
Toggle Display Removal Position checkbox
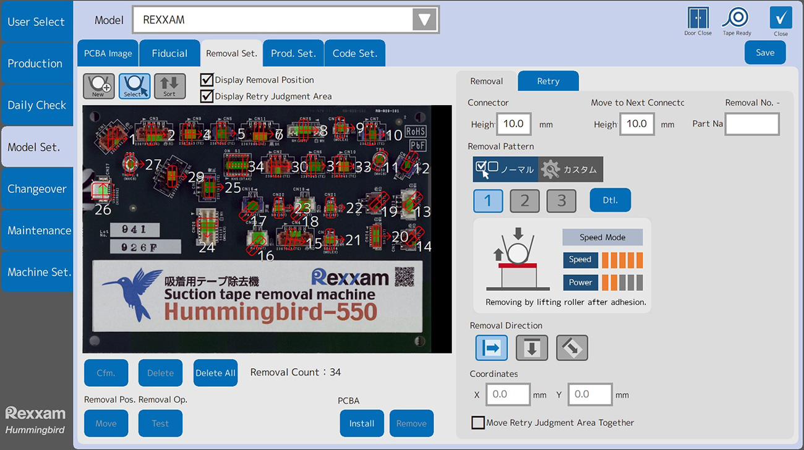coord(207,80)
